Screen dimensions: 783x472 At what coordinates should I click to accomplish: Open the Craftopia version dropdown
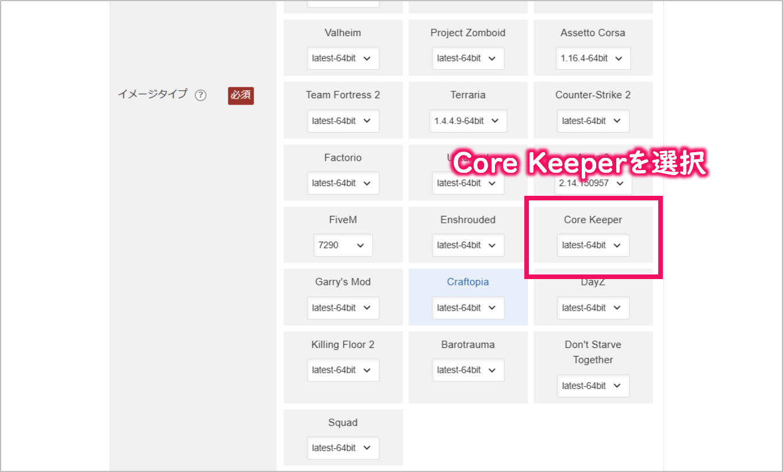[x=468, y=308]
